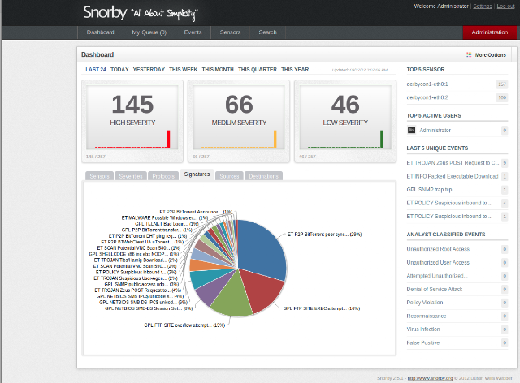Click the Administrator user avatar icon
The image size is (520, 383).
coord(411,130)
